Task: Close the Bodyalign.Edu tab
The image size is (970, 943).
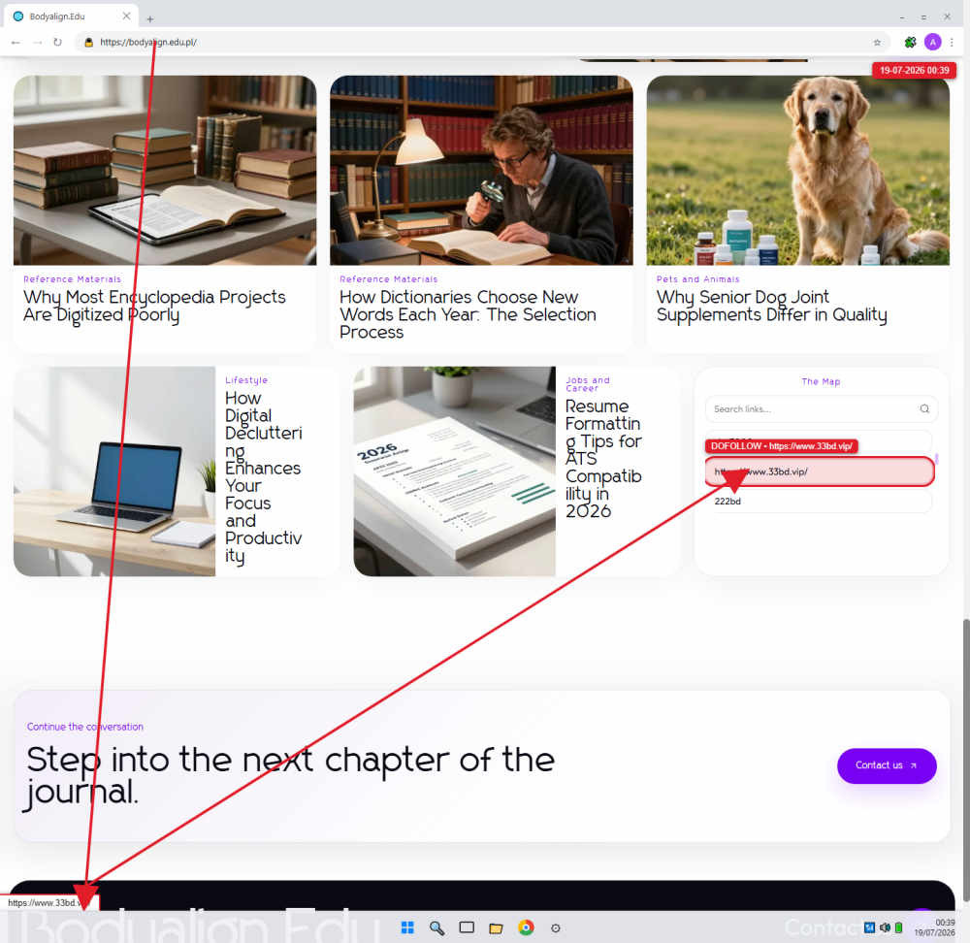Action: [x=126, y=16]
